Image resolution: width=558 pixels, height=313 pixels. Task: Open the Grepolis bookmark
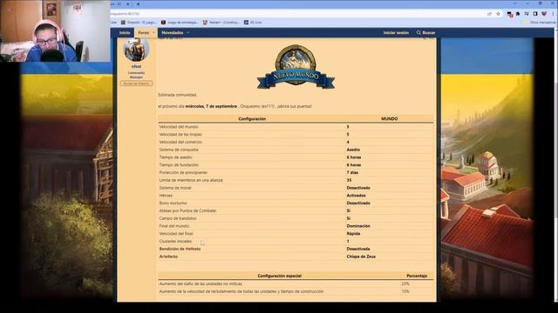[139, 23]
